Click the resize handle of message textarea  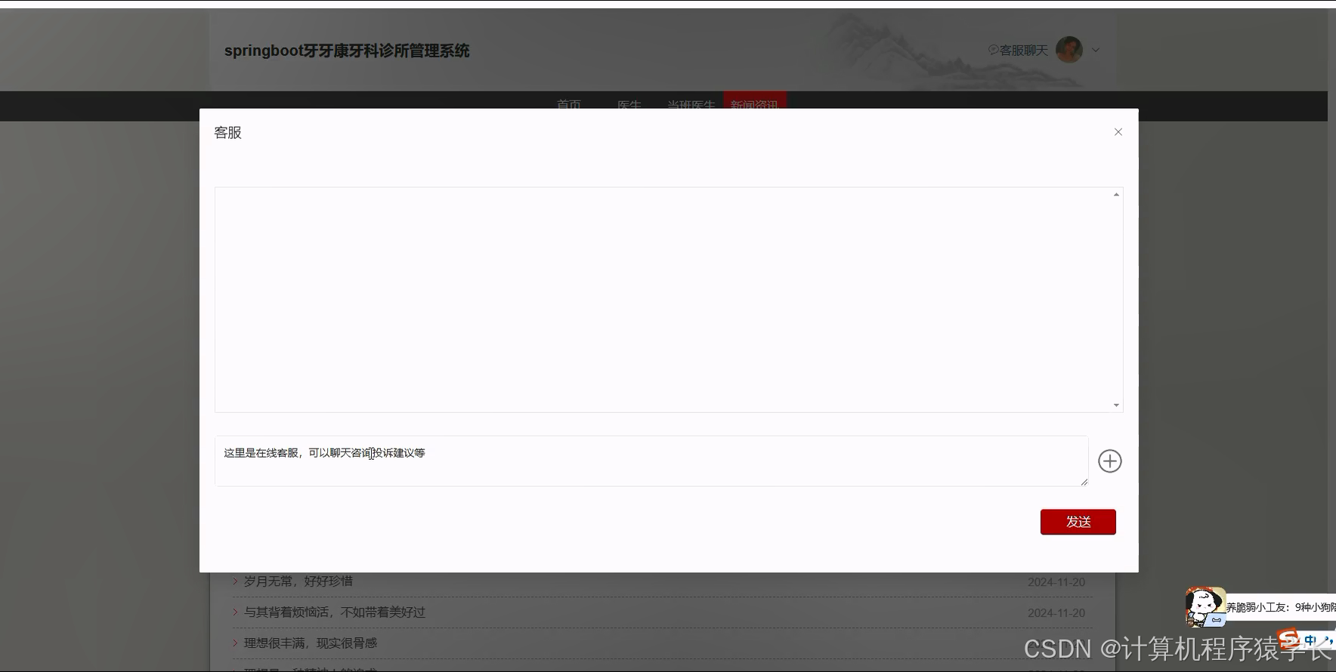tap(1084, 482)
